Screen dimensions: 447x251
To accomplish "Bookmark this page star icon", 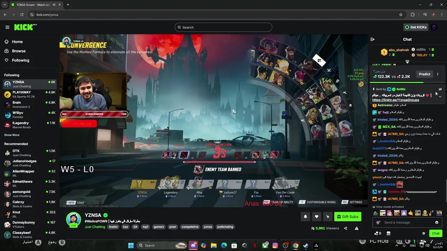I will pyautogui.click(x=401, y=15).
